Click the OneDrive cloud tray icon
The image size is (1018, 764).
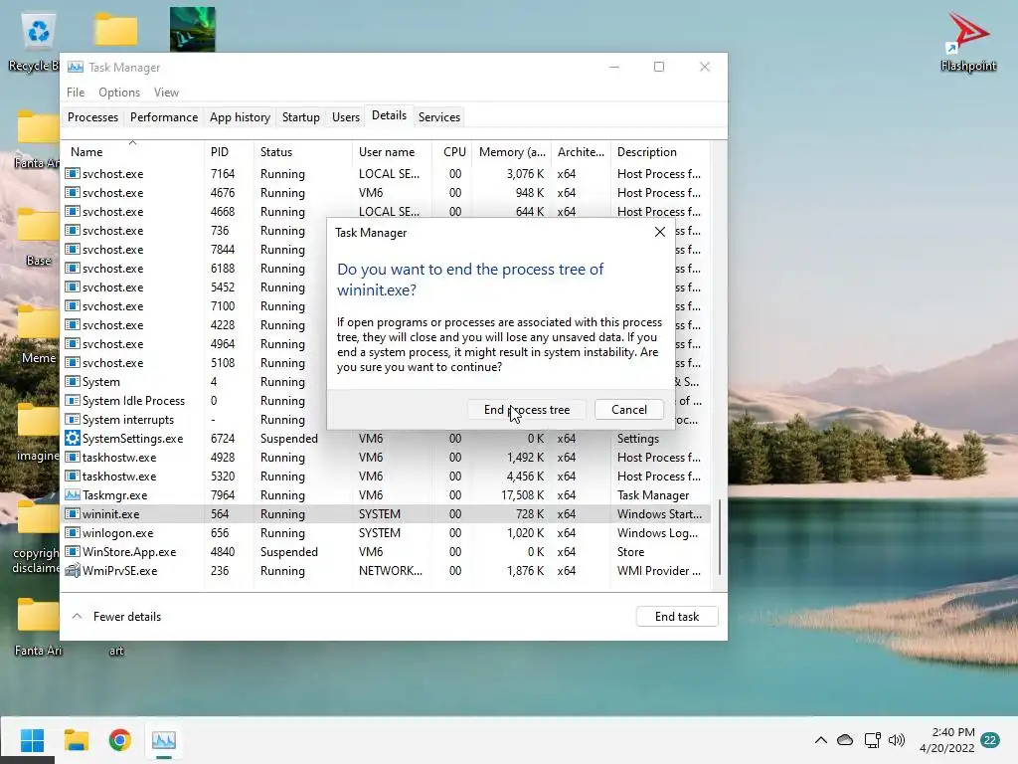[845, 740]
